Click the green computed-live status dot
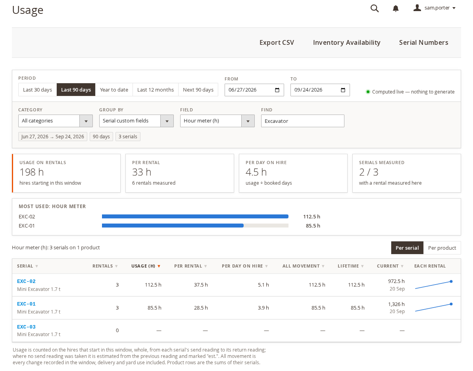 pos(368,92)
